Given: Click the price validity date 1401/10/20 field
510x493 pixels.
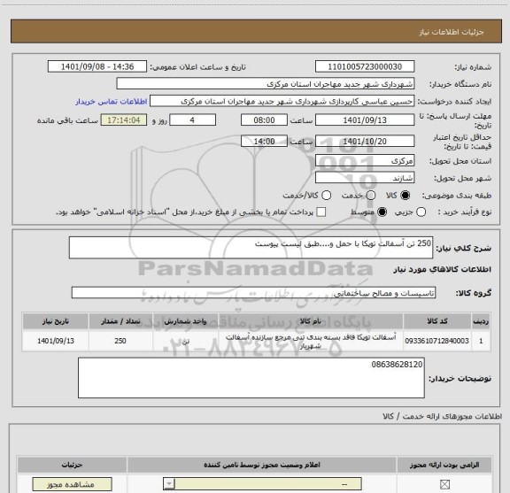Looking at the screenshot, I should click(365, 141).
